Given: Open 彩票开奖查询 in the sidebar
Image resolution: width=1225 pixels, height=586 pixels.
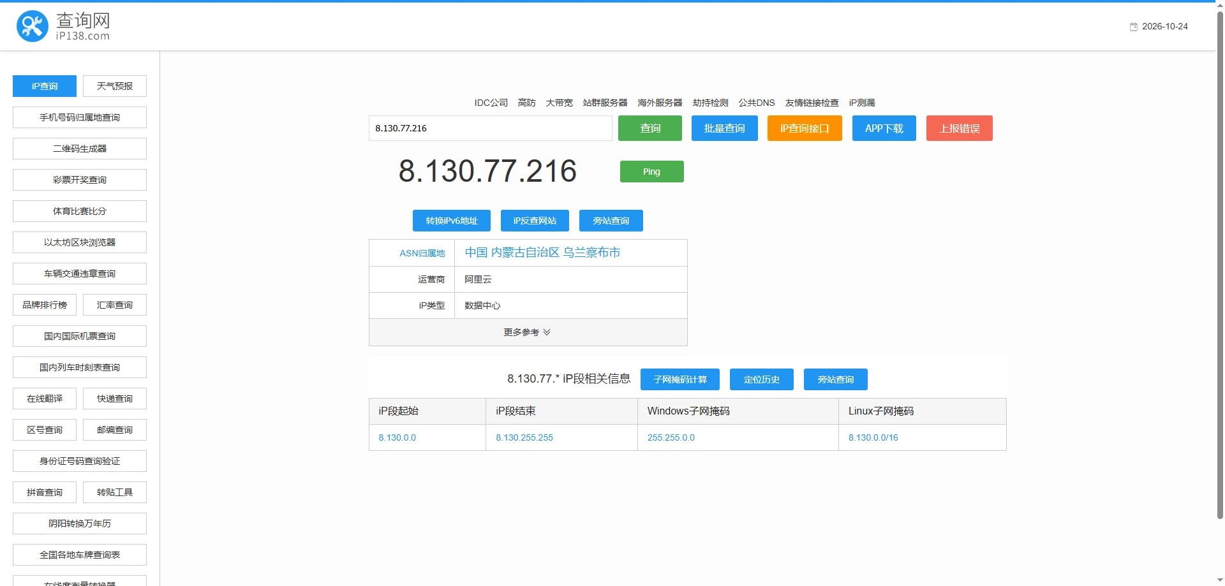Looking at the screenshot, I should click(x=80, y=180).
